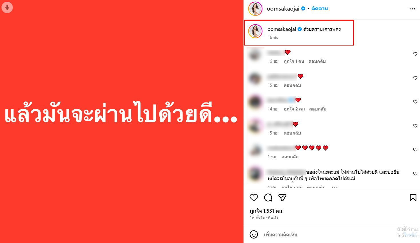Click the download arrow icon on image
The image size is (420, 243).
7,7
